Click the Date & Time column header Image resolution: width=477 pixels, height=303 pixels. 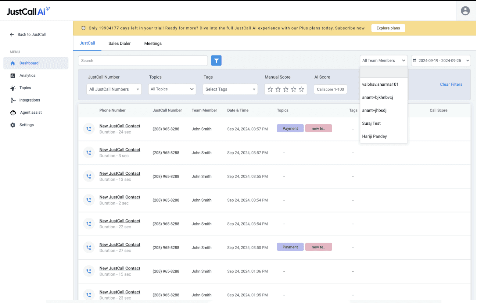click(x=238, y=111)
